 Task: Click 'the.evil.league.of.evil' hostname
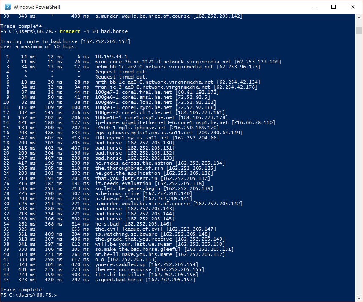point(129,230)
